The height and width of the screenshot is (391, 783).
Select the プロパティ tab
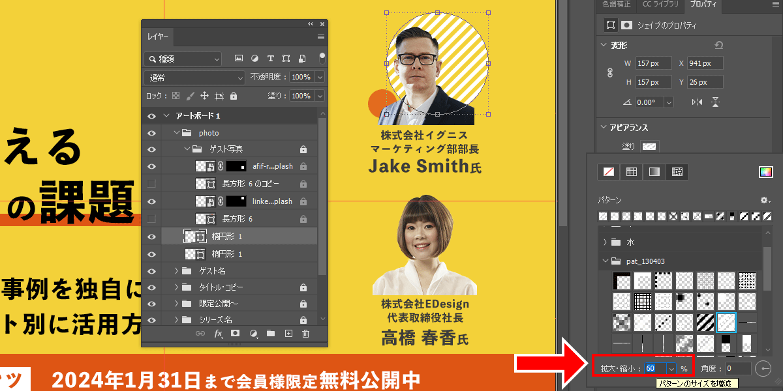point(703,5)
